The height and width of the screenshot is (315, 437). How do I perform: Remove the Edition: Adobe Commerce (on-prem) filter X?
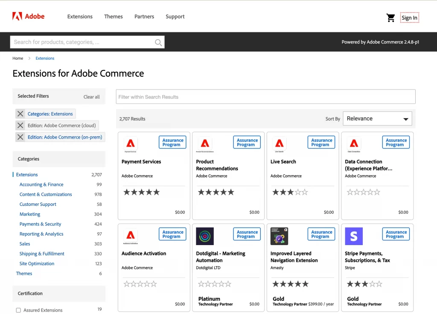(x=20, y=137)
